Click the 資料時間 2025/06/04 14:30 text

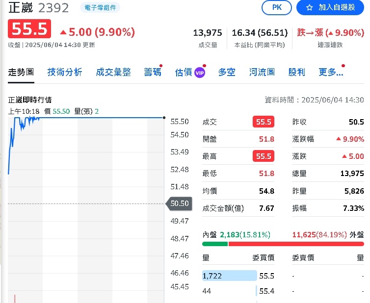click(x=314, y=100)
